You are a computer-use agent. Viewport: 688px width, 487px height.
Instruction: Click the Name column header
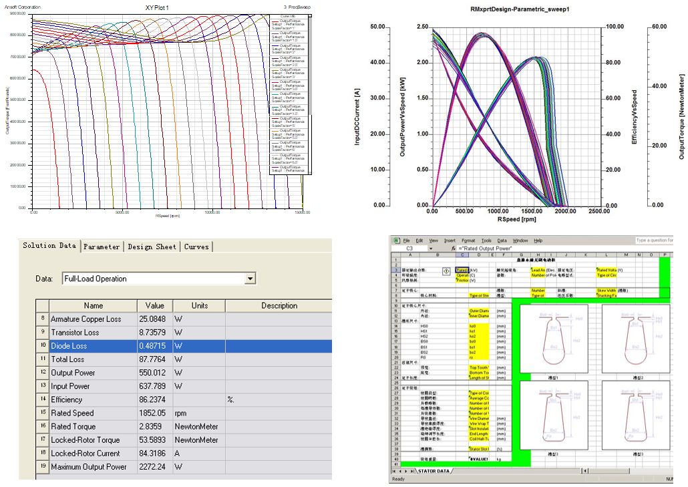click(x=93, y=305)
